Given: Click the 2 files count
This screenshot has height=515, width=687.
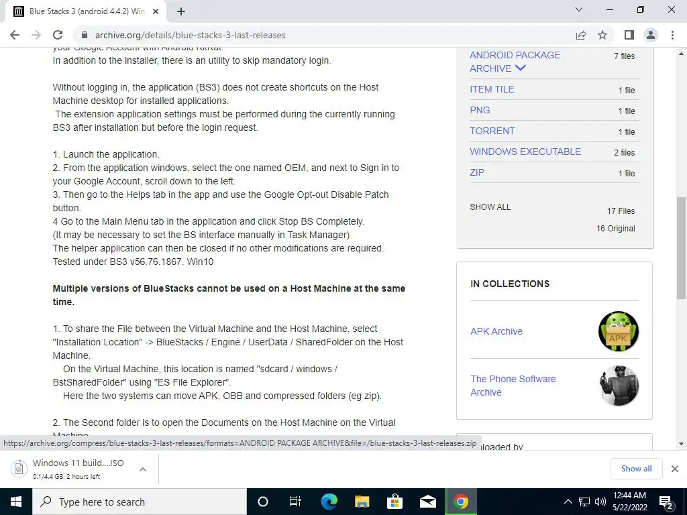Looking at the screenshot, I should tap(625, 153).
